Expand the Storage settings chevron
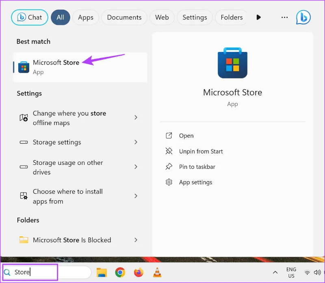 click(136, 142)
